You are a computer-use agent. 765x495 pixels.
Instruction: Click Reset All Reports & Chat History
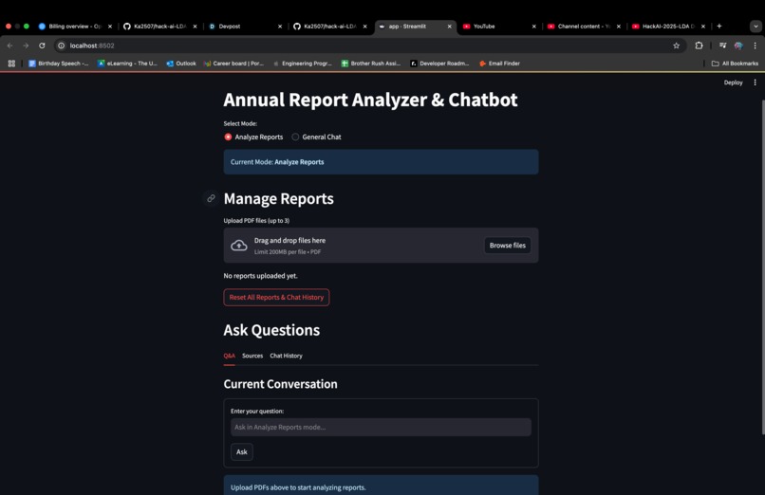(x=276, y=297)
